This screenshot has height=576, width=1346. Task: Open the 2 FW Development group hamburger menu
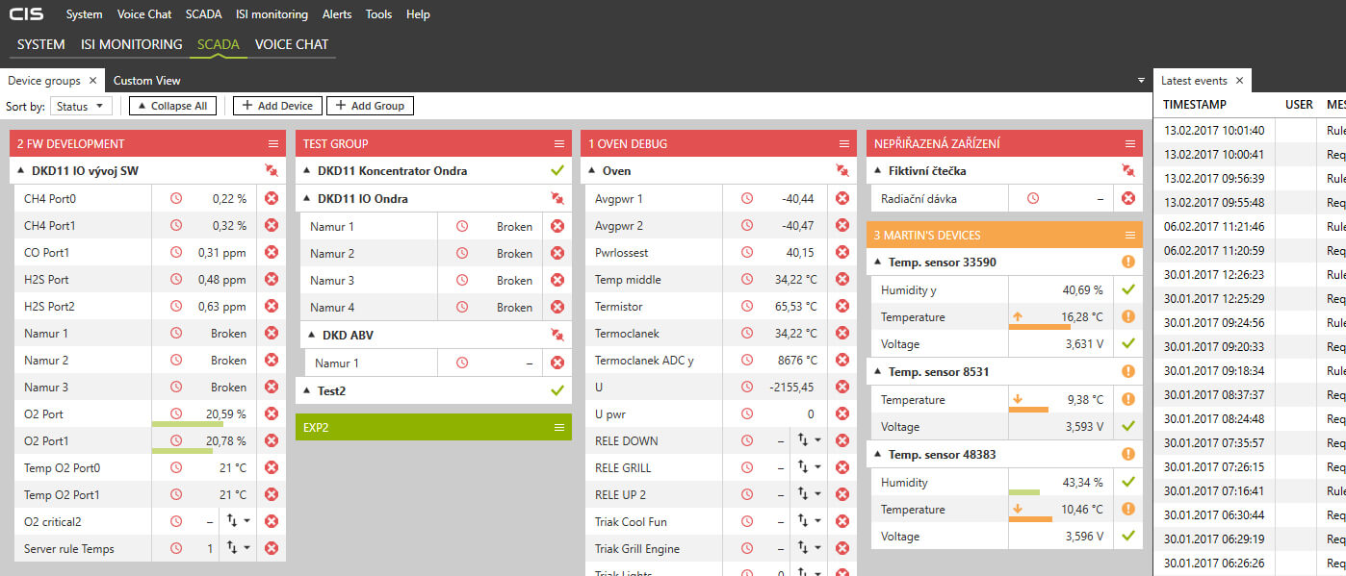tap(273, 144)
